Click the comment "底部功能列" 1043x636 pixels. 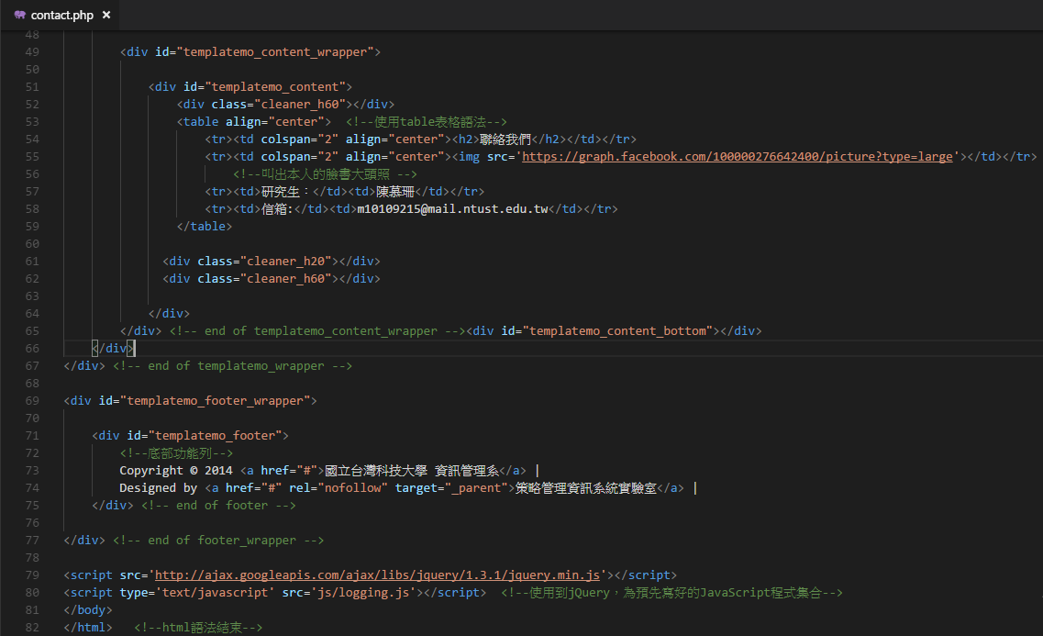tap(176, 453)
